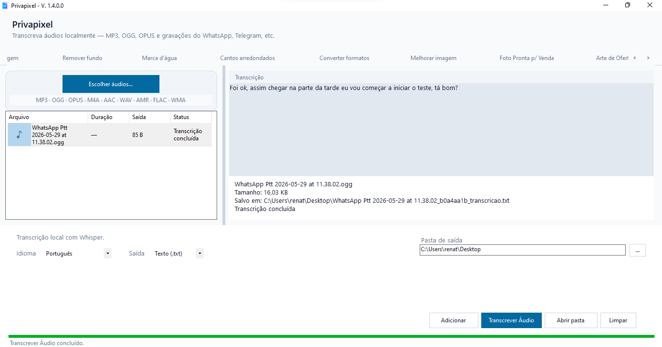Click the Privapixel app icon in the title bar
Viewport: 662px width, 347px height.
coord(5,5)
